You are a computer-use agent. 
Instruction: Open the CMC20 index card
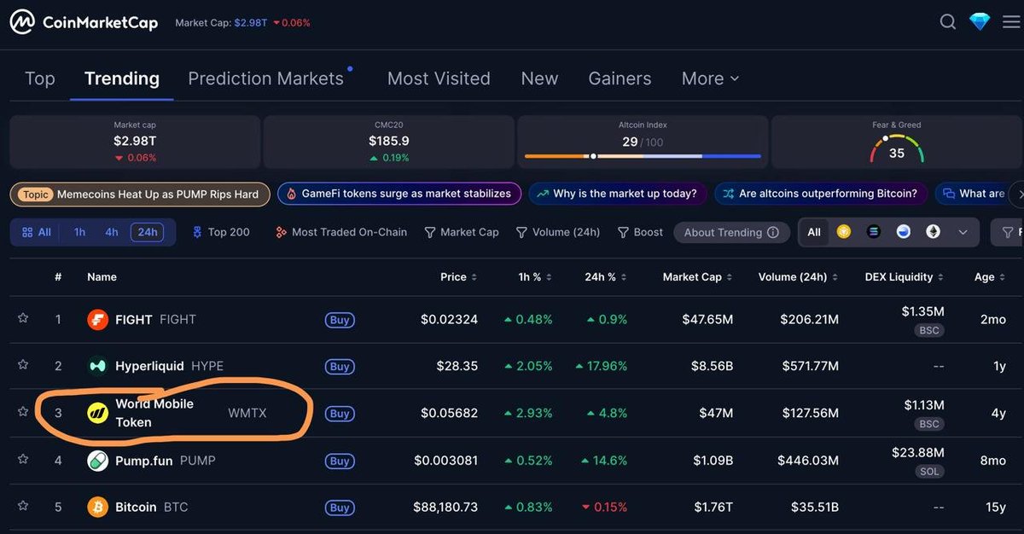pyautogui.click(x=389, y=142)
